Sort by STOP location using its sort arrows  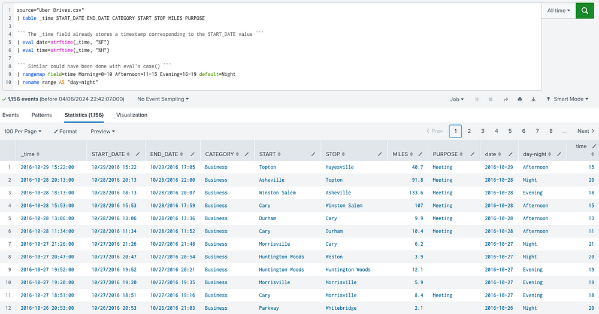[x=343, y=154]
